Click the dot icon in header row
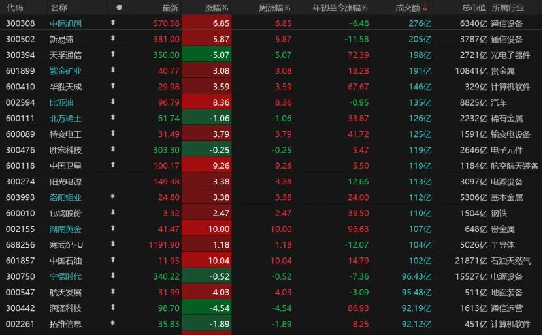Screen dimensions: 543x335 [x=119, y=7]
